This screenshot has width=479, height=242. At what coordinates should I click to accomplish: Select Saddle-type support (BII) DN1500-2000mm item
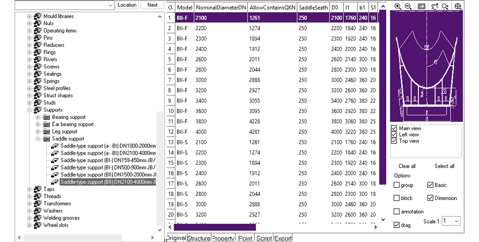(108, 175)
